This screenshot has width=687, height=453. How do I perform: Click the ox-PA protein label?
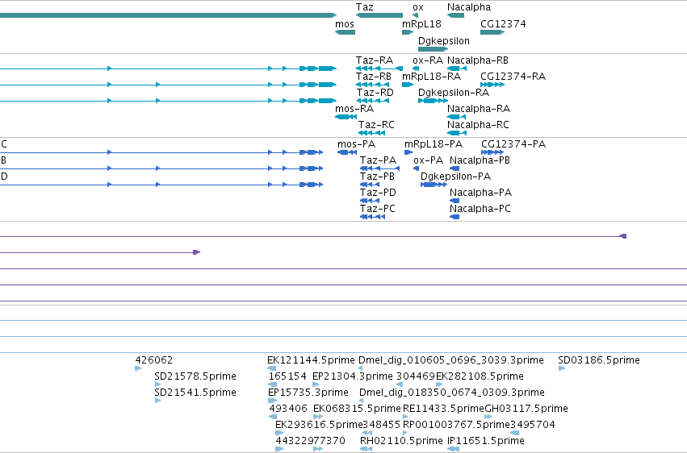click(x=428, y=160)
